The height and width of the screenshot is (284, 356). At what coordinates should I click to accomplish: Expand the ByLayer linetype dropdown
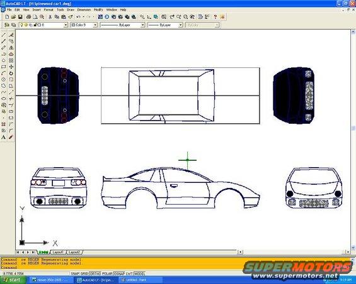pyautogui.click(x=142, y=25)
